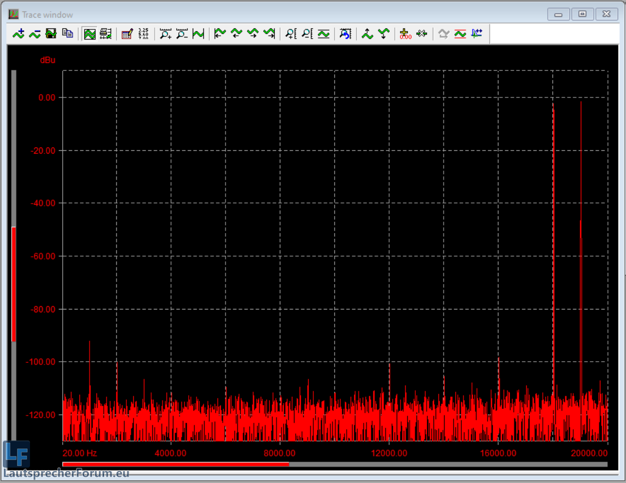Click the undo zoom selection icon
Viewport: 626px width, 483px height.
(346, 34)
